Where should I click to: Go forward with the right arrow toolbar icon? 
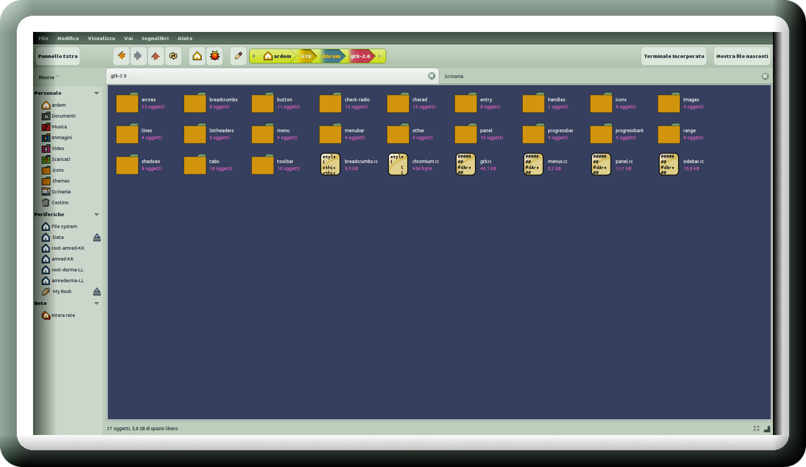click(x=138, y=56)
